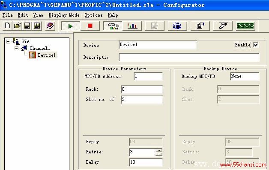Click the Backup MPI/PB label
The width and height of the screenshot is (269, 170).
point(198,76)
